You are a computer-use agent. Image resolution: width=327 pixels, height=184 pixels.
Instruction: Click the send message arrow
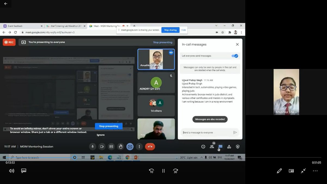point(235,132)
